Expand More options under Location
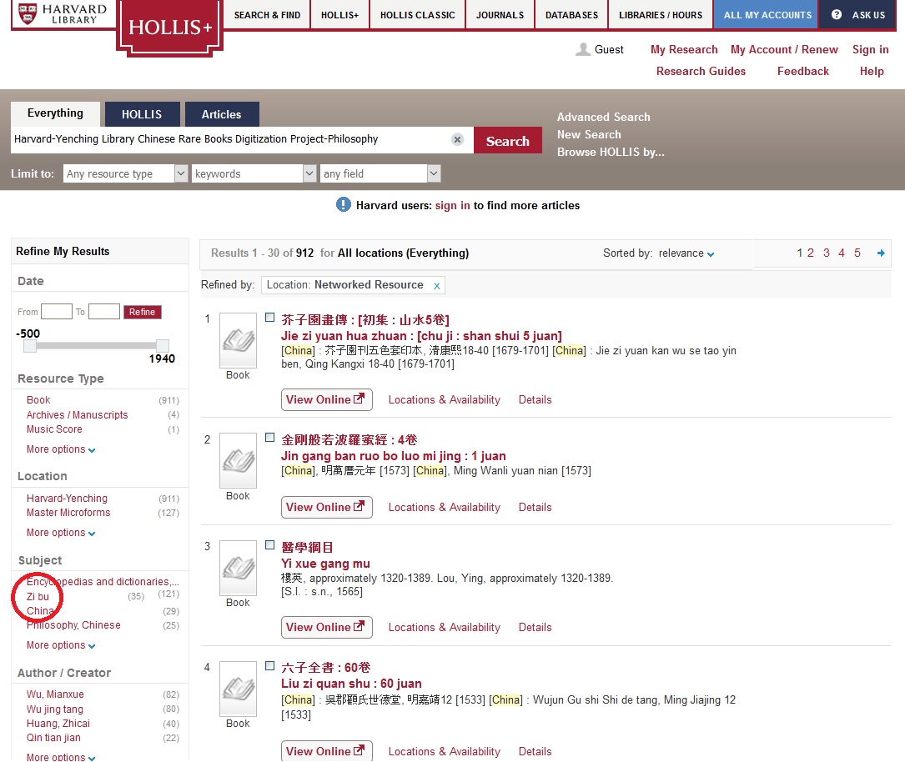 point(61,533)
